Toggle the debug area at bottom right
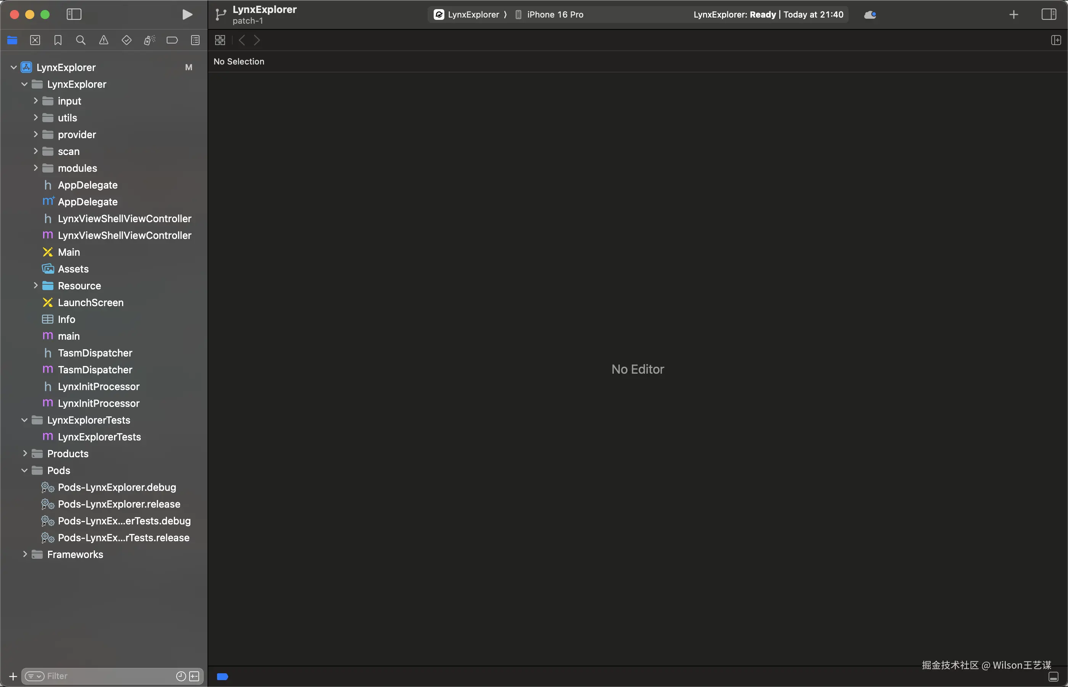Image resolution: width=1068 pixels, height=687 pixels. coord(1053,677)
